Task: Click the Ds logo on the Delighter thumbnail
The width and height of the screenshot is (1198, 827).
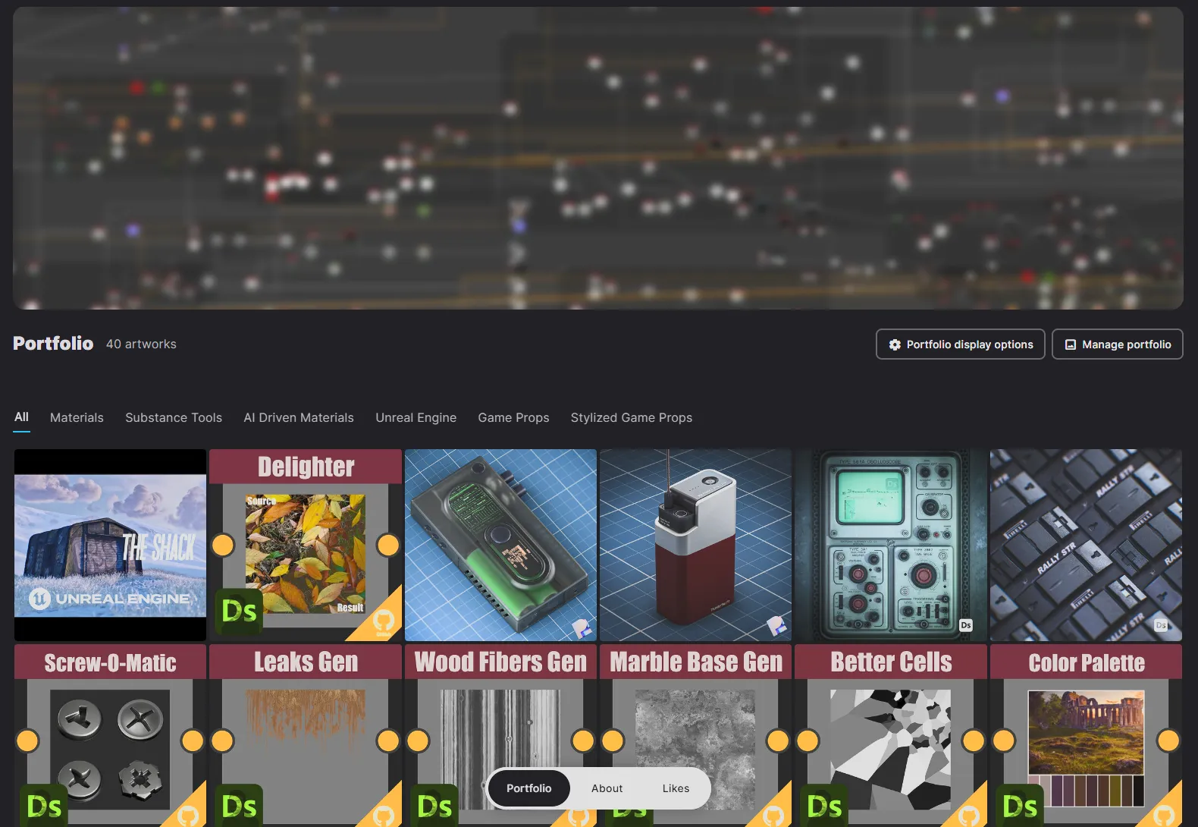Action: (x=239, y=611)
